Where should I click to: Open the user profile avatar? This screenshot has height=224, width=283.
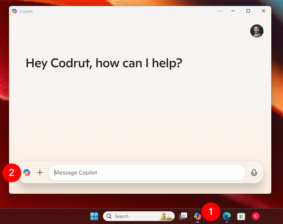pyautogui.click(x=257, y=31)
